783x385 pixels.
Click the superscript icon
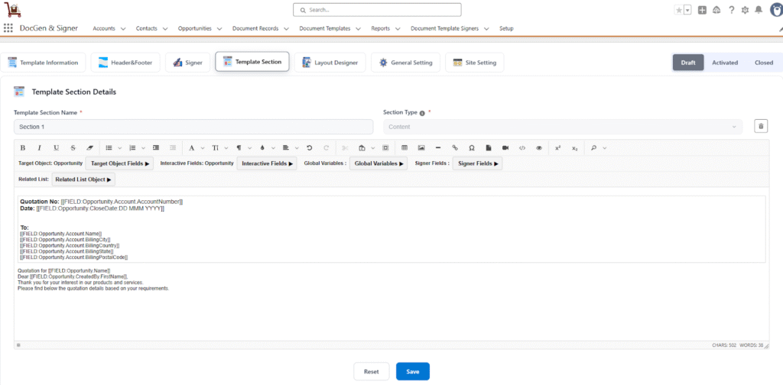tap(557, 147)
